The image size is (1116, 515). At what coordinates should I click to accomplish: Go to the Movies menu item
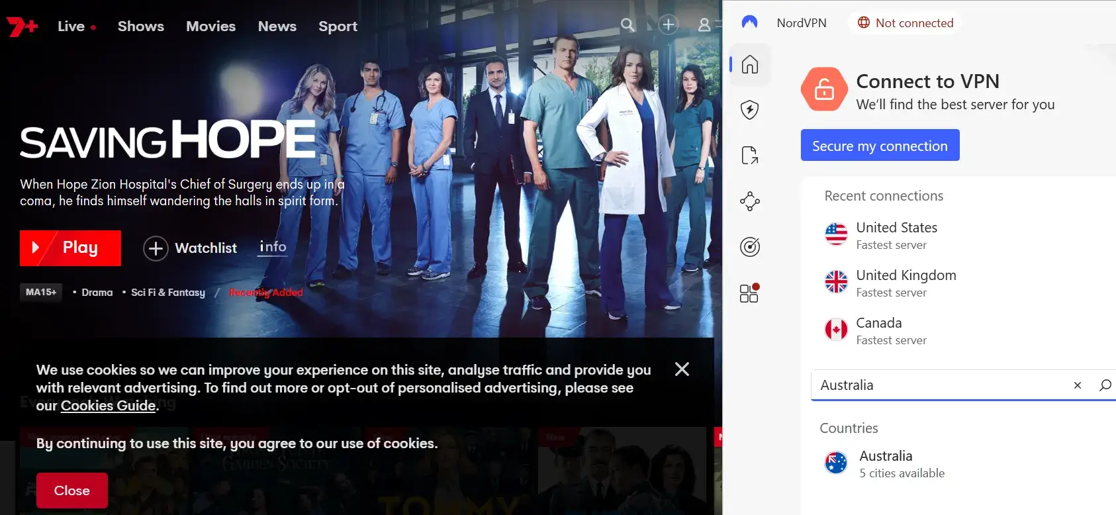[x=210, y=26]
